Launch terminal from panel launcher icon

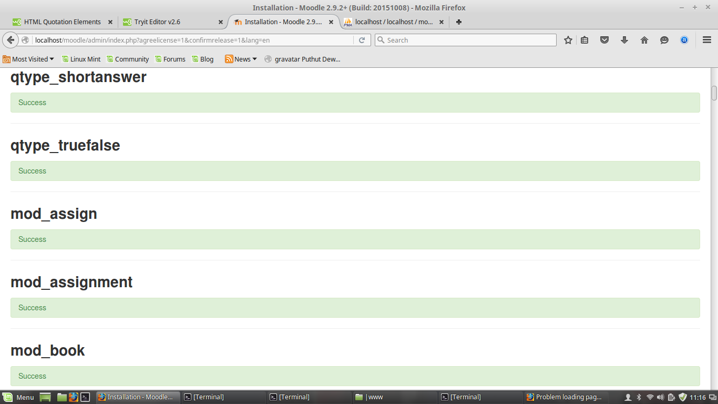(x=85, y=397)
